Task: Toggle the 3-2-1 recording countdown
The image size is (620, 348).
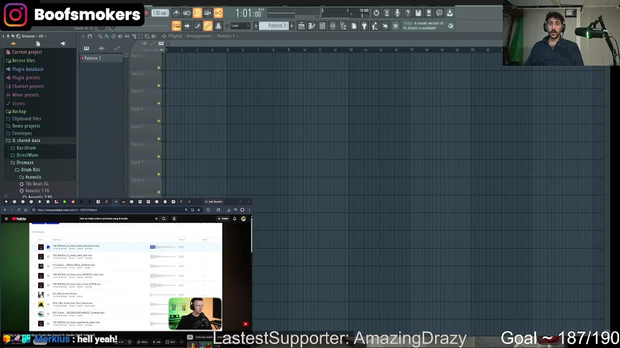Action: (197, 13)
